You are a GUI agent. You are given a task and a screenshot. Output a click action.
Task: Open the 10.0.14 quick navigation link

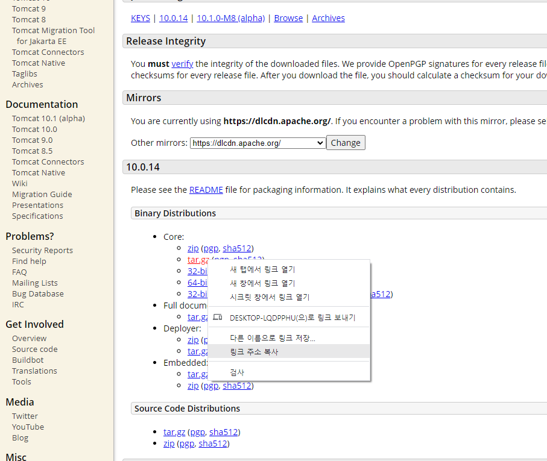(173, 18)
